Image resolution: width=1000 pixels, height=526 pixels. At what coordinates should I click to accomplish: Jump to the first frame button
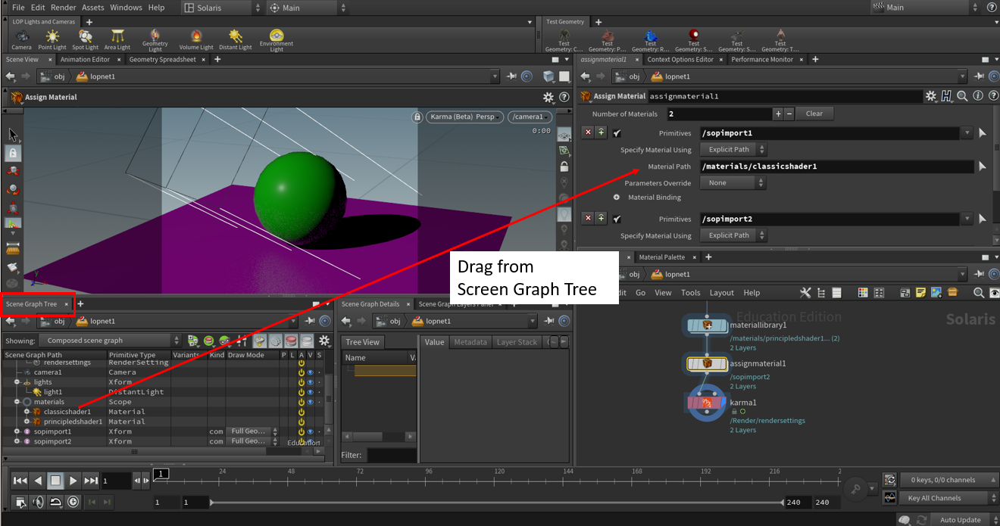(20, 481)
